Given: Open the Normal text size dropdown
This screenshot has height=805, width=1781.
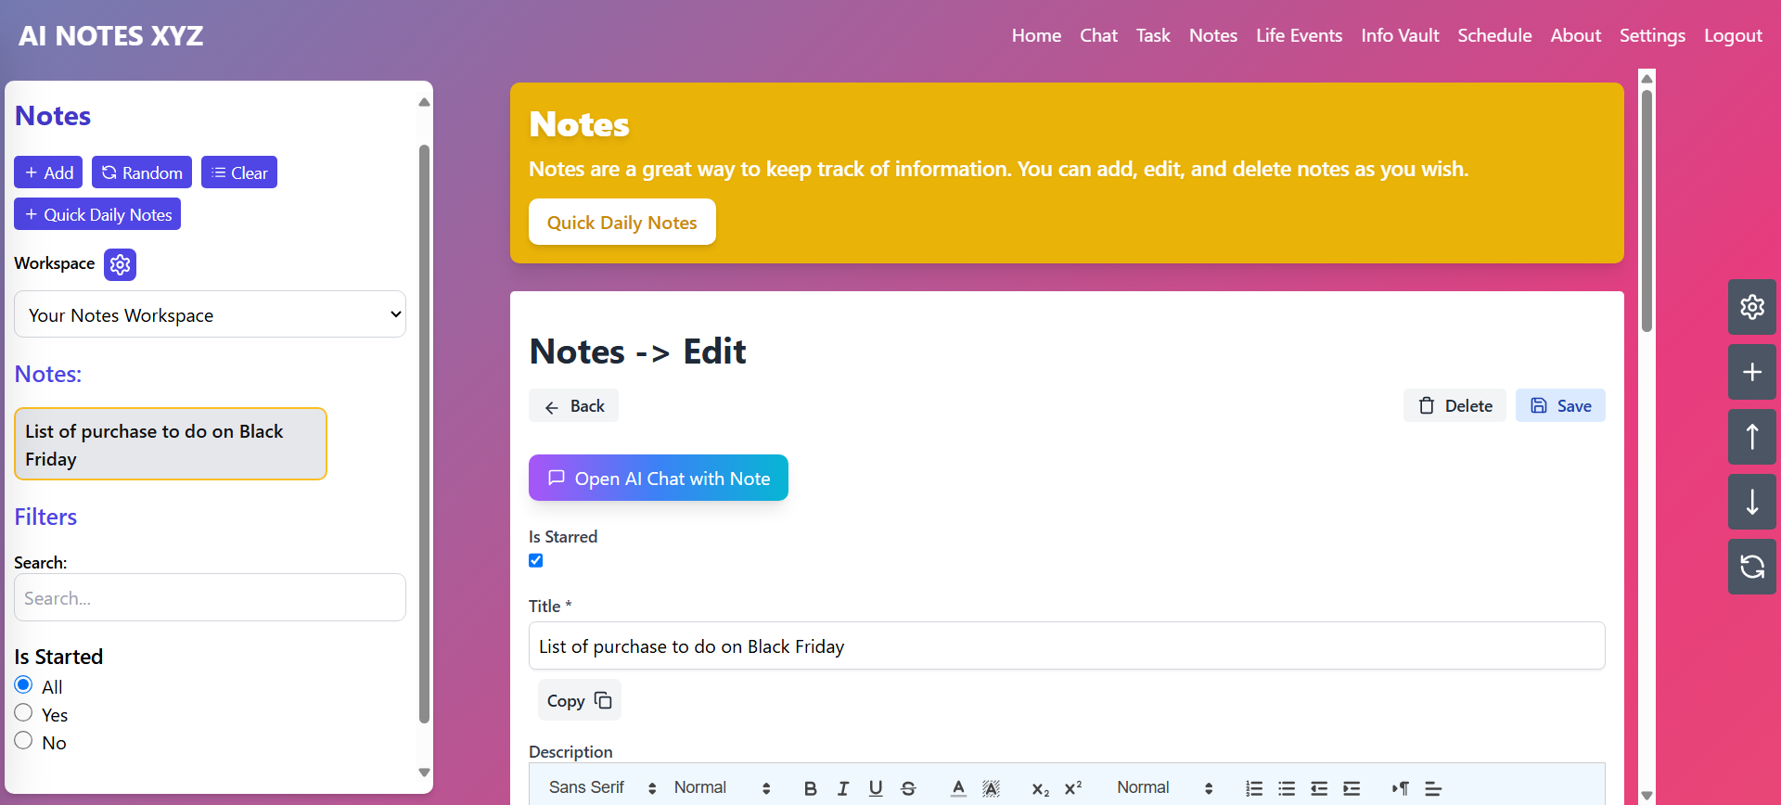Looking at the screenshot, I should [x=722, y=787].
